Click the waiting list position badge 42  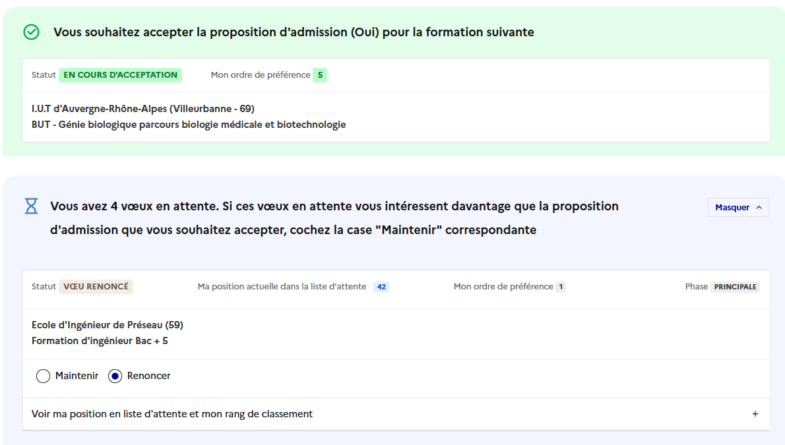[x=381, y=287]
